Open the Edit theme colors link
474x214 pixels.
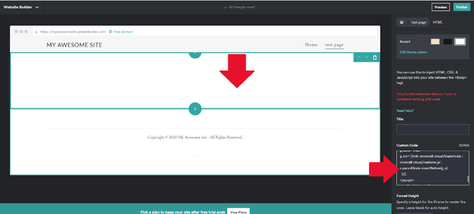point(413,52)
